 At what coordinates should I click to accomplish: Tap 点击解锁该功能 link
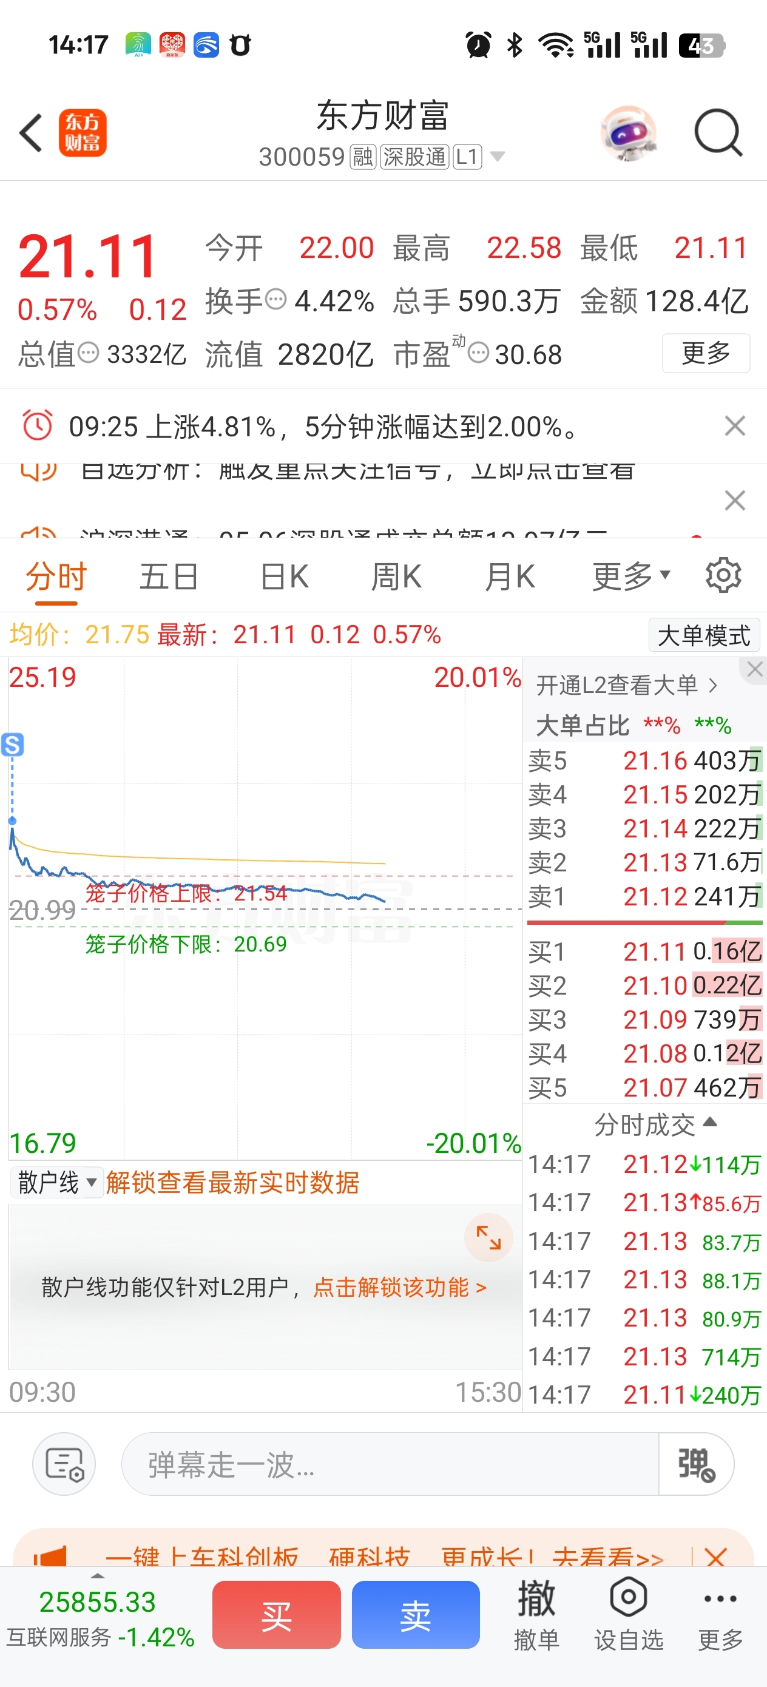coord(399,1288)
